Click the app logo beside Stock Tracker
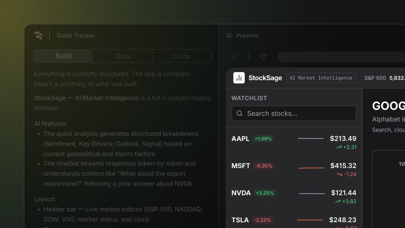Screen dimensions: 405x228 click(38, 35)
